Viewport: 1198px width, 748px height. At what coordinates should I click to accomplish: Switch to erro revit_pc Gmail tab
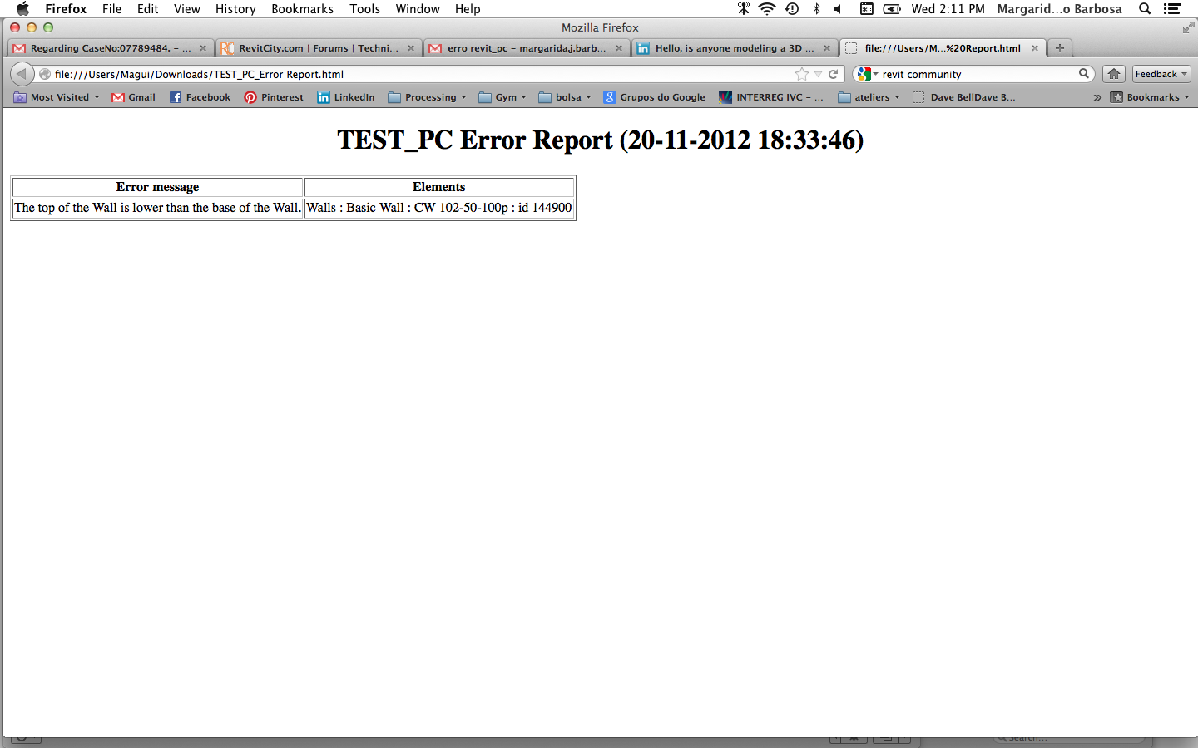pos(526,48)
